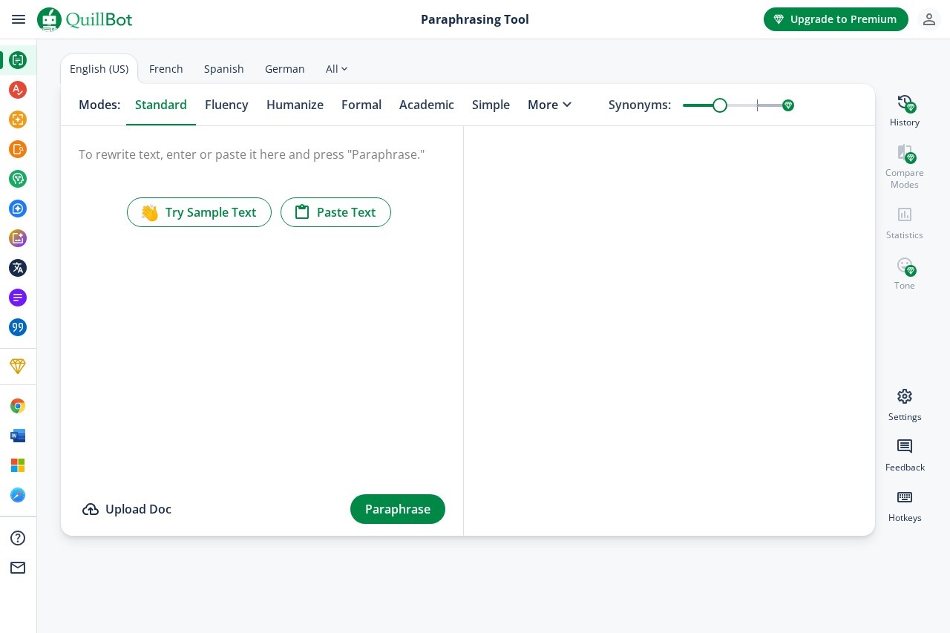Open QuillBot for Chrome extension icon
This screenshot has height=633, width=950.
point(18,406)
